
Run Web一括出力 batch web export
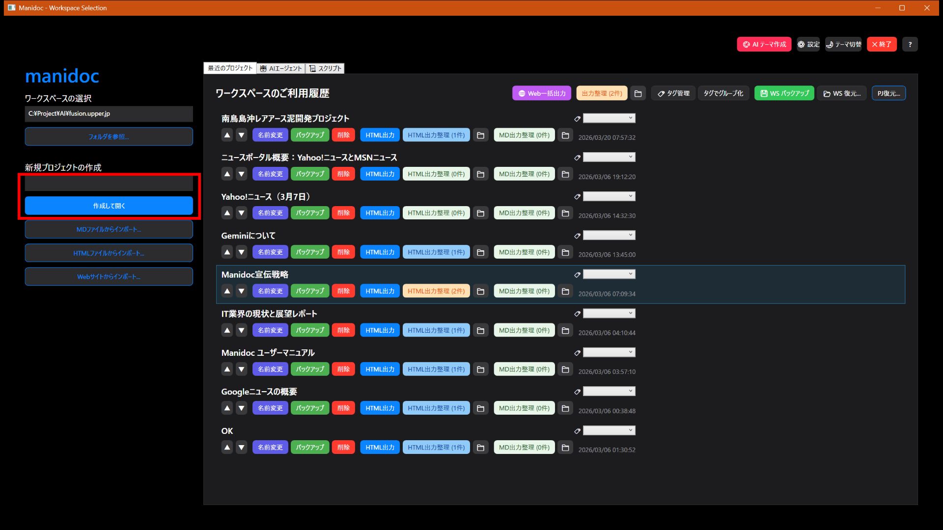coord(541,93)
